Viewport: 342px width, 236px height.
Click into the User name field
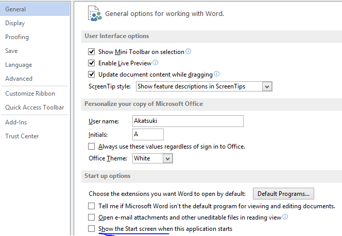[x=188, y=121]
